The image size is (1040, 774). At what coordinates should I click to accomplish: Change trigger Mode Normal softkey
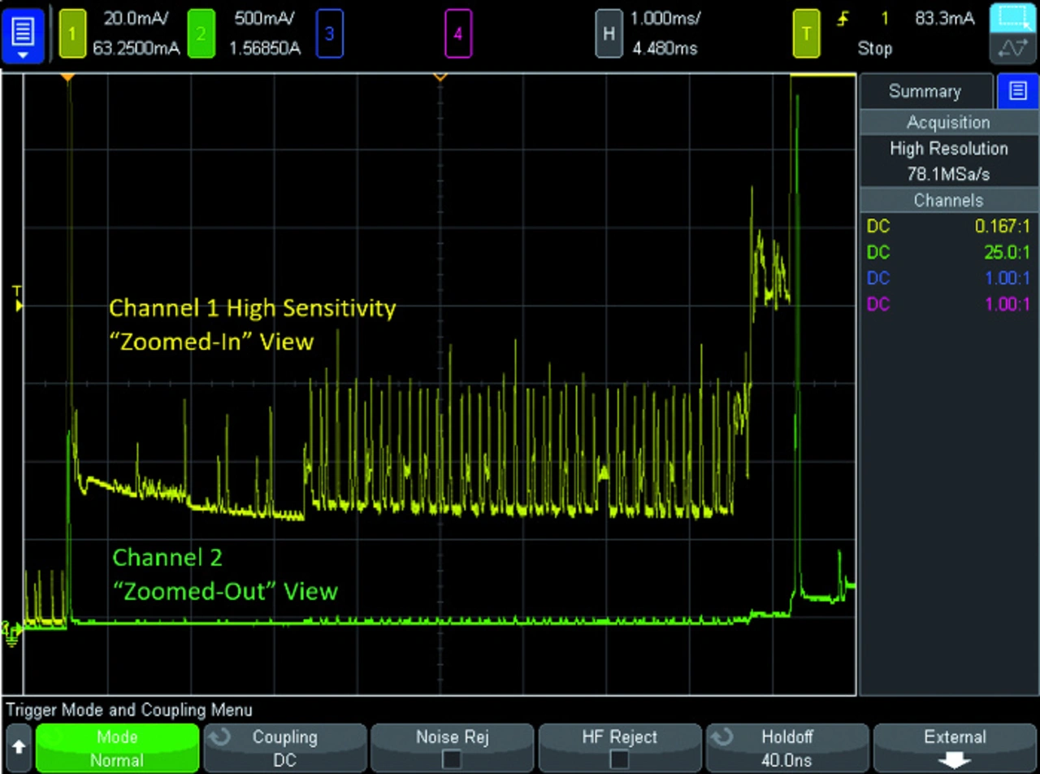(x=118, y=748)
